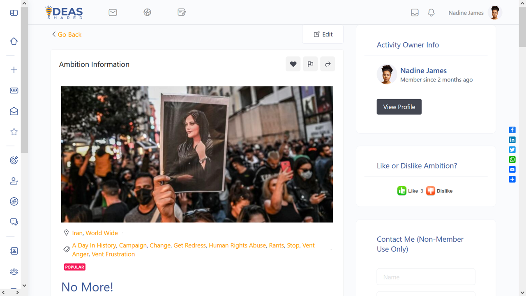Click the sidebar scroll down arrow
526x296 pixels.
(24, 285)
